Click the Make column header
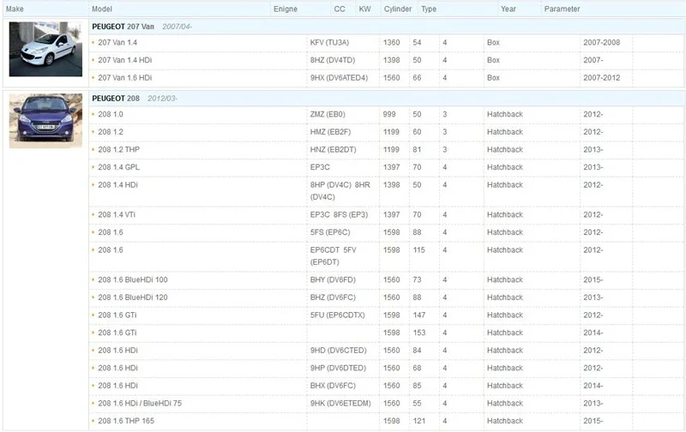The width and height of the screenshot is (686, 432). (x=15, y=9)
